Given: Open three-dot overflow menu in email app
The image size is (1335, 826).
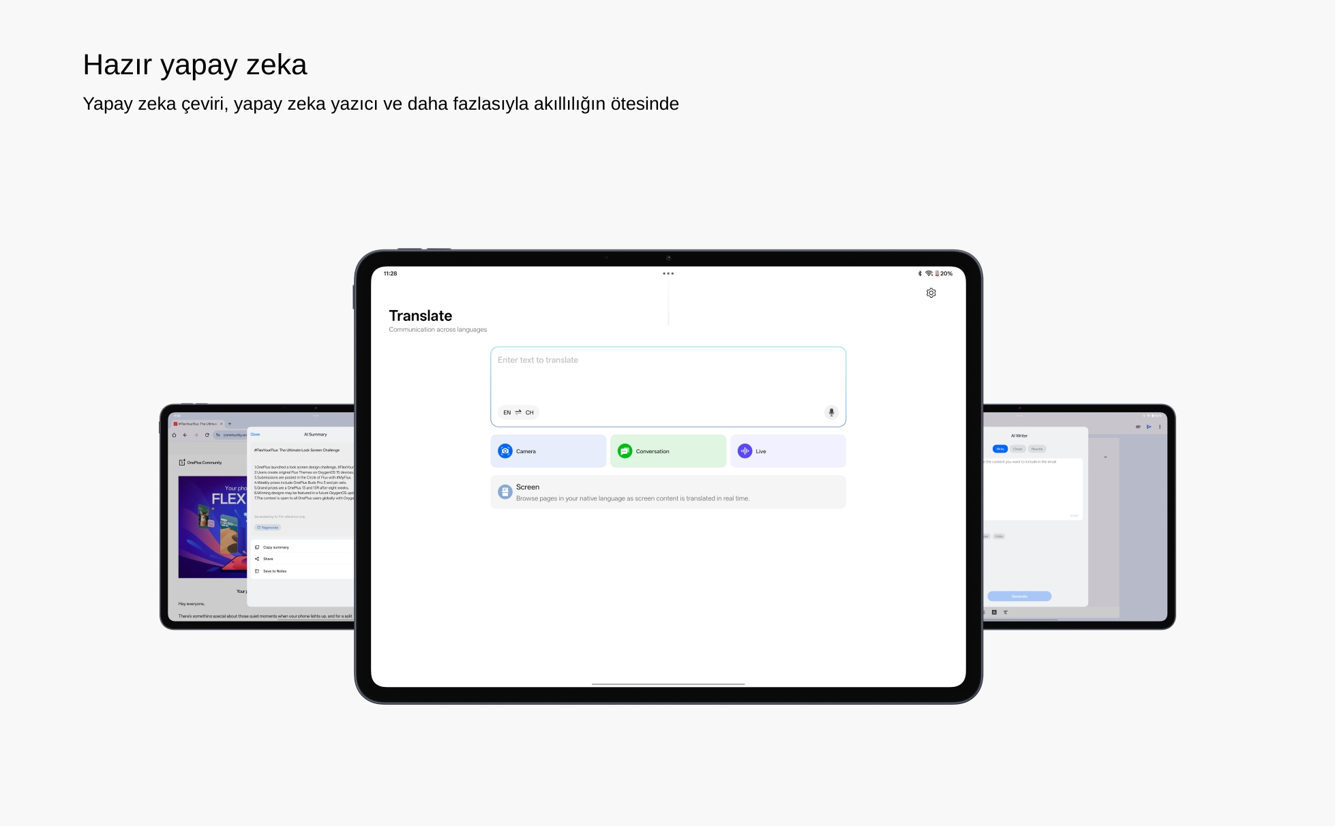Looking at the screenshot, I should [1160, 427].
